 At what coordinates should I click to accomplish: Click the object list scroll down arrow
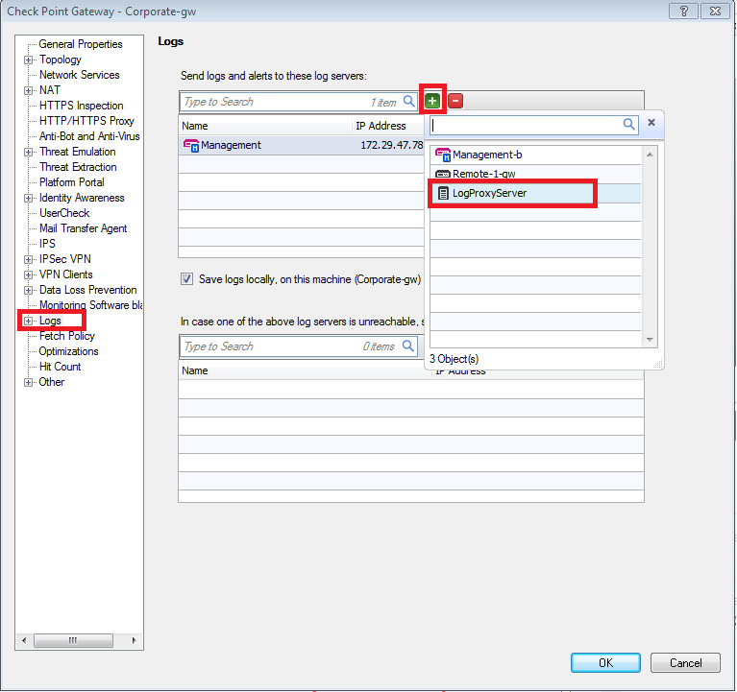pos(650,340)
